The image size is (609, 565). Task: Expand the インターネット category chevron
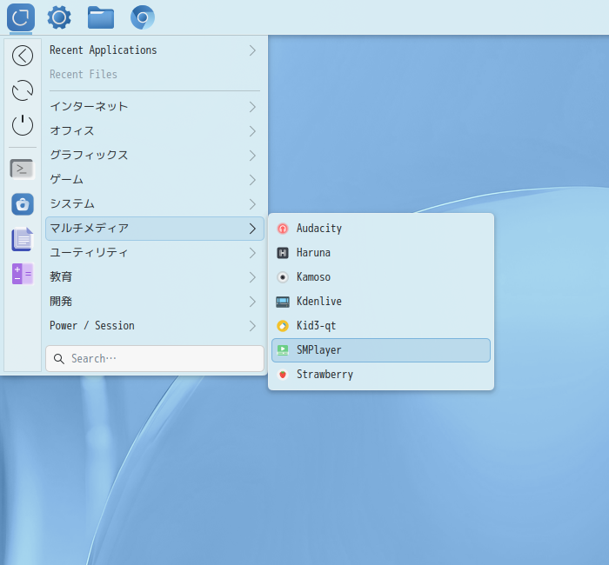point(252,107)
